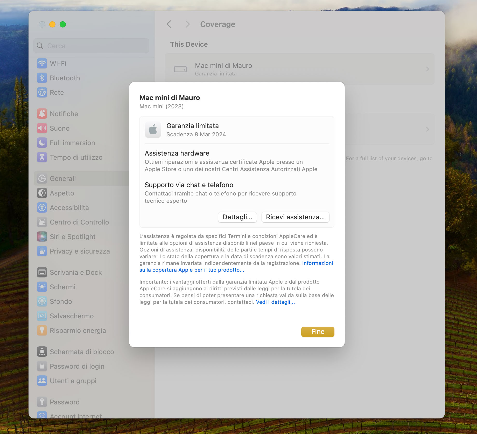The image size is (477, 434).
Task: Open Aspetto appearance icon
Action: pos(42,193)
